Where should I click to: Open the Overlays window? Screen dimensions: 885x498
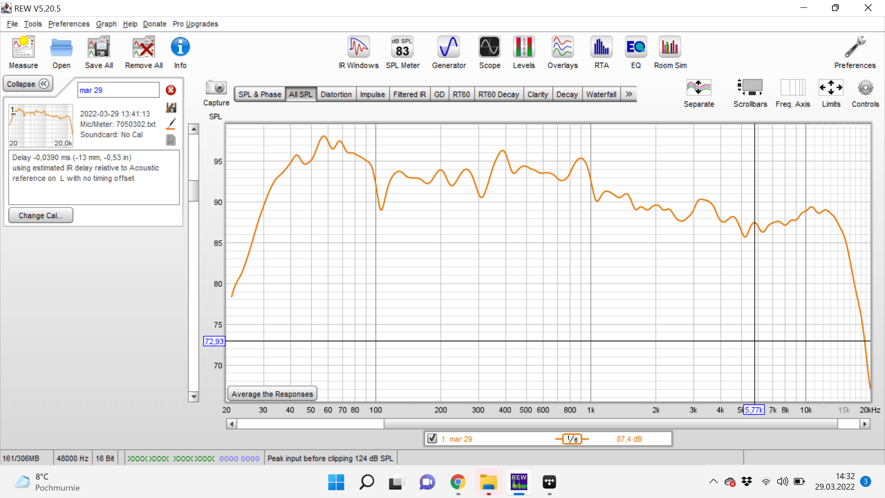coord(562,47)
